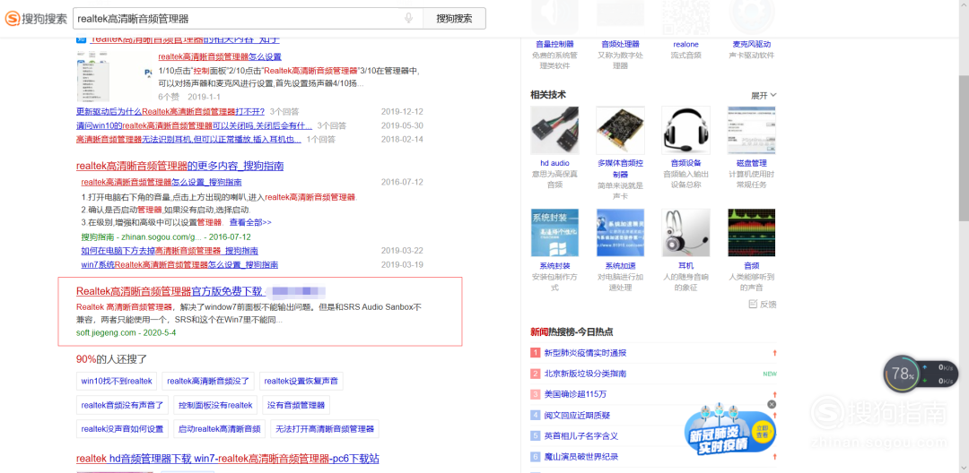Close the 新冠肺炎 floating ad
The image size is (969, 473).
772,405
